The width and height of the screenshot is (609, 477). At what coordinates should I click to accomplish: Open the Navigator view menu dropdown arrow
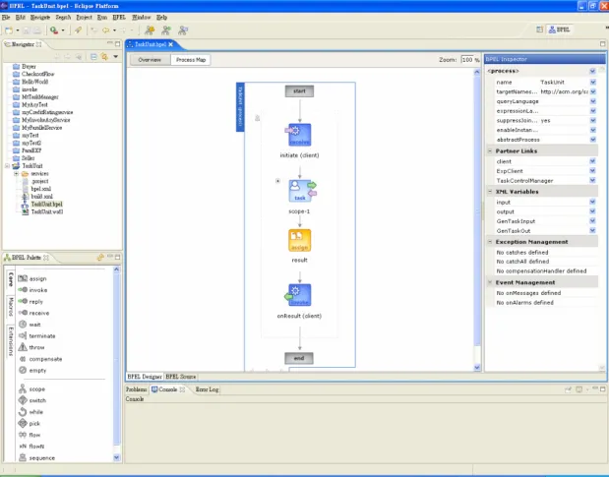tap(116, 57)
